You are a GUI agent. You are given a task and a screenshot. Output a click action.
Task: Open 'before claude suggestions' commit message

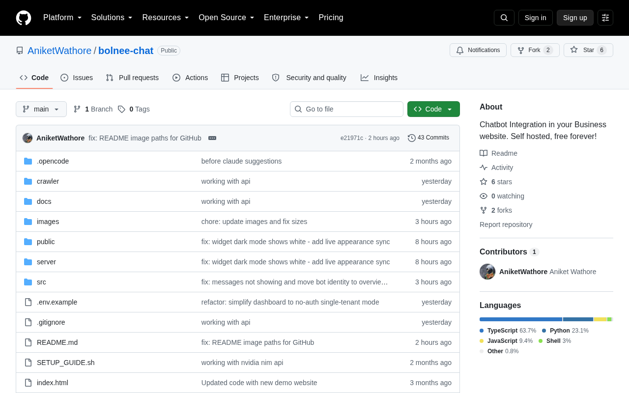[x=242, y=161]
